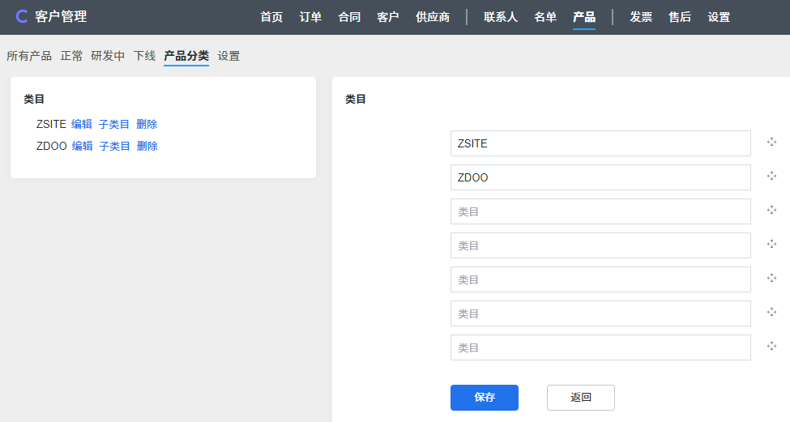Click the move handle beside the ZSITE field

pyautogui.click(x=771, y=143)
